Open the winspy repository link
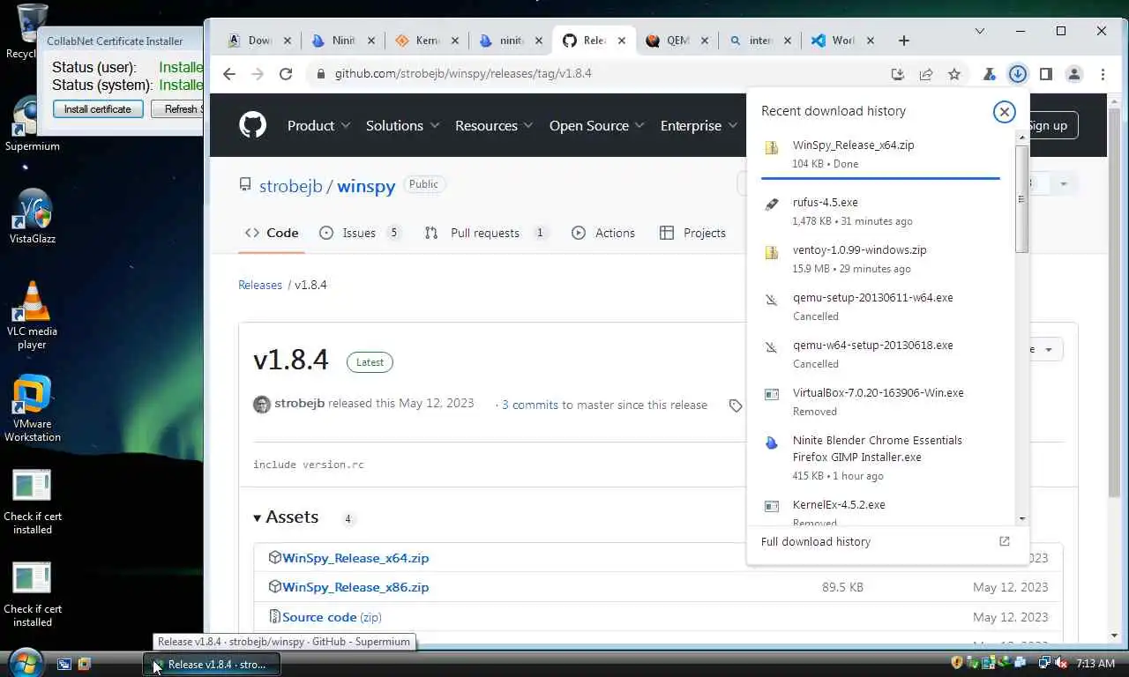The height and width of the screenshot is (677, 1129). (366, 187)
